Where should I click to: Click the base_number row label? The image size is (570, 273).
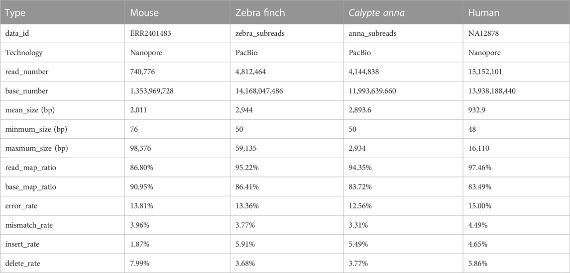point(26,91)
